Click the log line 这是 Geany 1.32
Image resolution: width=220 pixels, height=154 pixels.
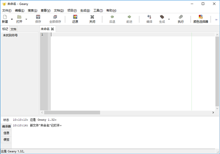pos(35,120)
